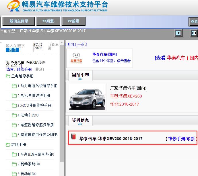The width and height of the screenshot is (198, 176).
Task: Click the 查看 华泰汽车 link on the right
Action: 176,58
